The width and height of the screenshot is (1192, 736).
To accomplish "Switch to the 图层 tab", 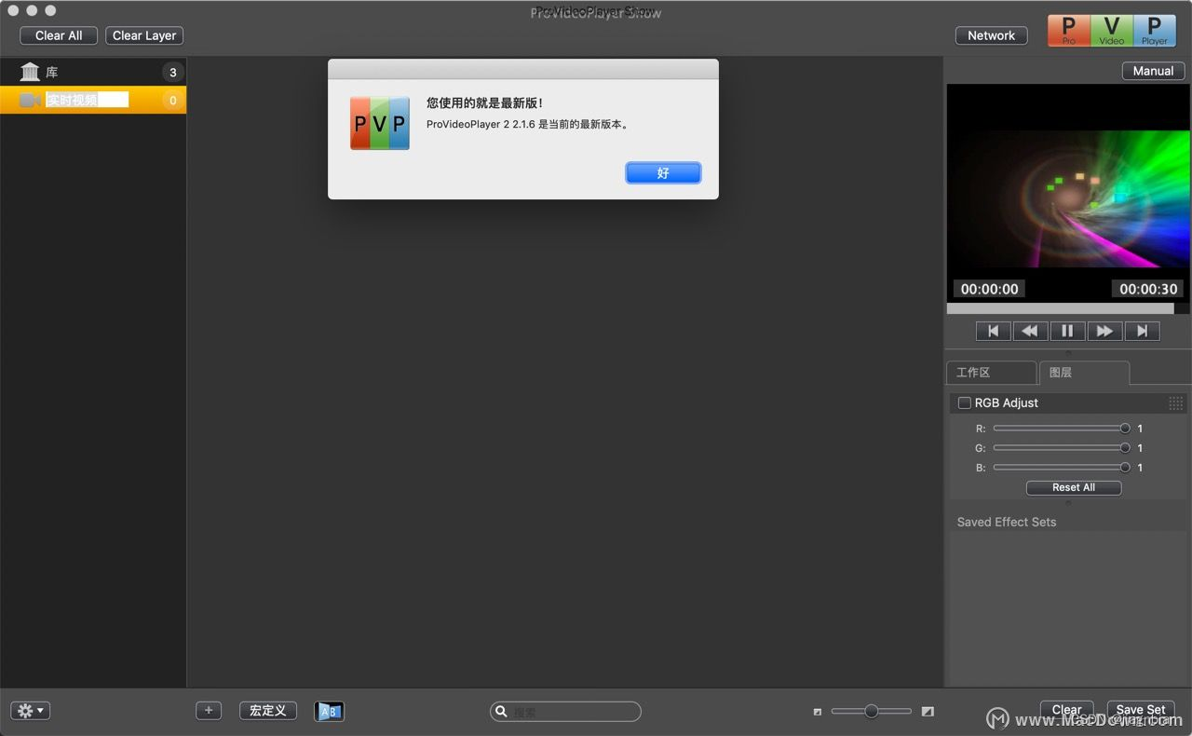I will (x=1084, y=372).
